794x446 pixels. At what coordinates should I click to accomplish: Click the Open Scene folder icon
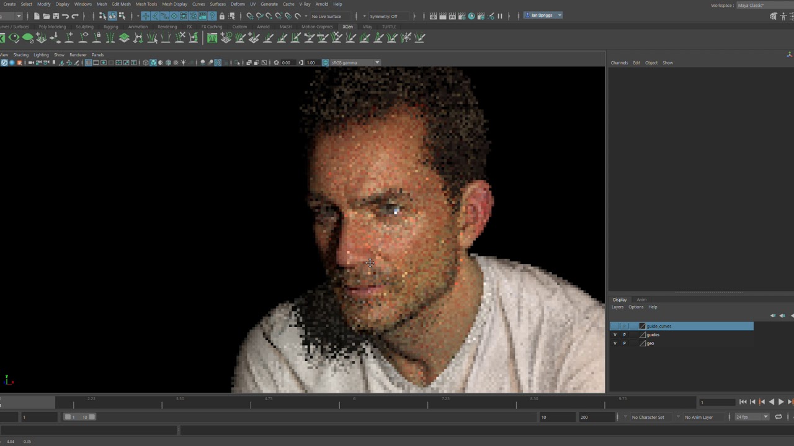pyautogui.click(x=46, y=16)
